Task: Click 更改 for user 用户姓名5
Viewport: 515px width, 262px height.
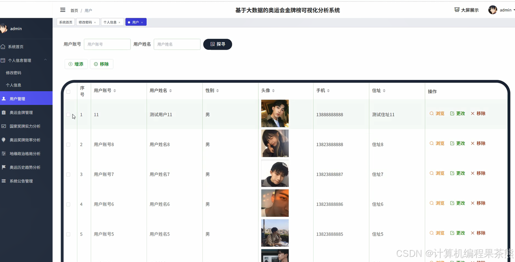Action: coord(458,233)
